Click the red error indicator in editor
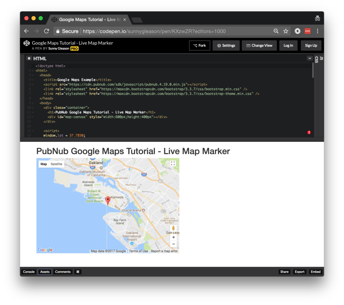This screenshot has height=305, width=344. pos(309,132)
